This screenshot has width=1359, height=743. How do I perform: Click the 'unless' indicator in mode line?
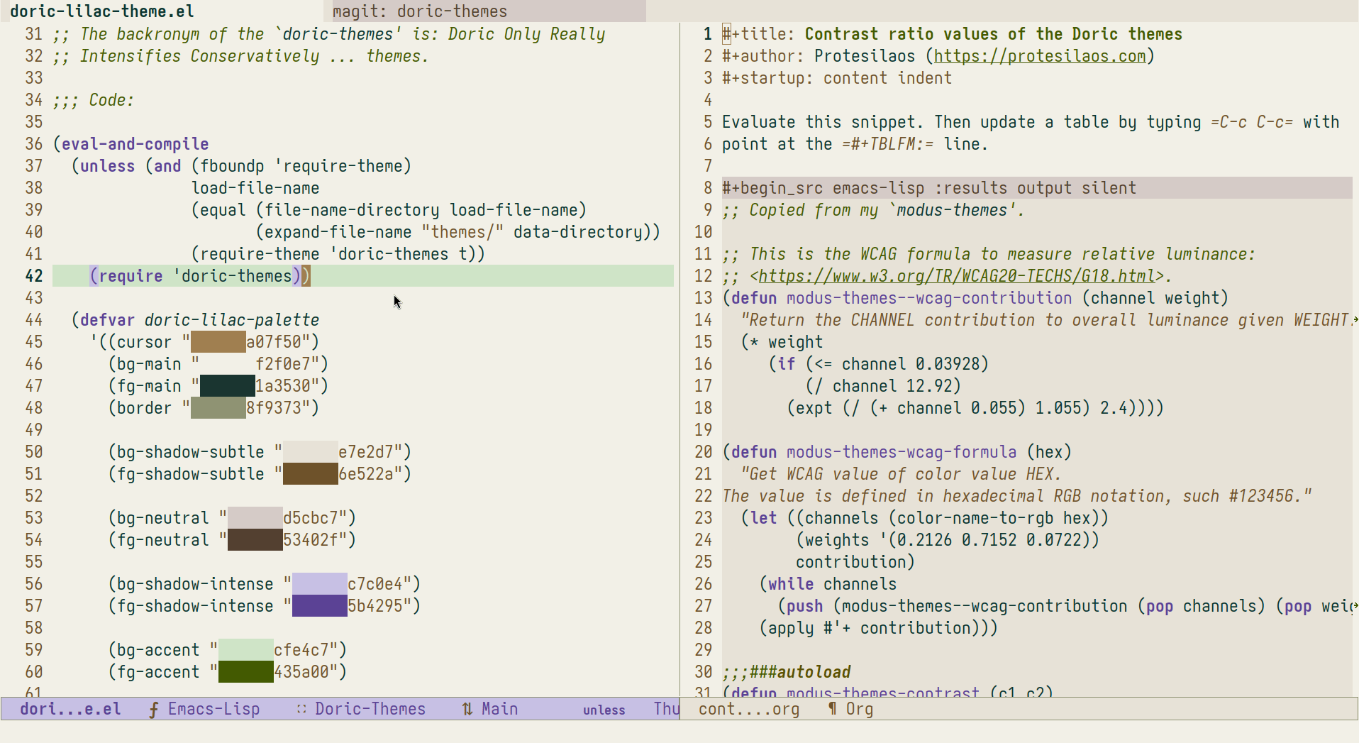[x=604, y=710]
